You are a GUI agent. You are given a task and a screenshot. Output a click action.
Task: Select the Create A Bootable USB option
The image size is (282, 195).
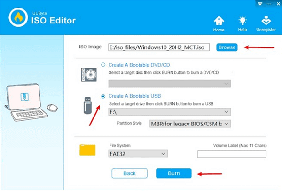(103, 96)
